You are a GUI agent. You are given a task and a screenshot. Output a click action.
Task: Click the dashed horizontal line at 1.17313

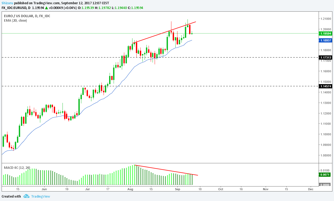point(160,57)
